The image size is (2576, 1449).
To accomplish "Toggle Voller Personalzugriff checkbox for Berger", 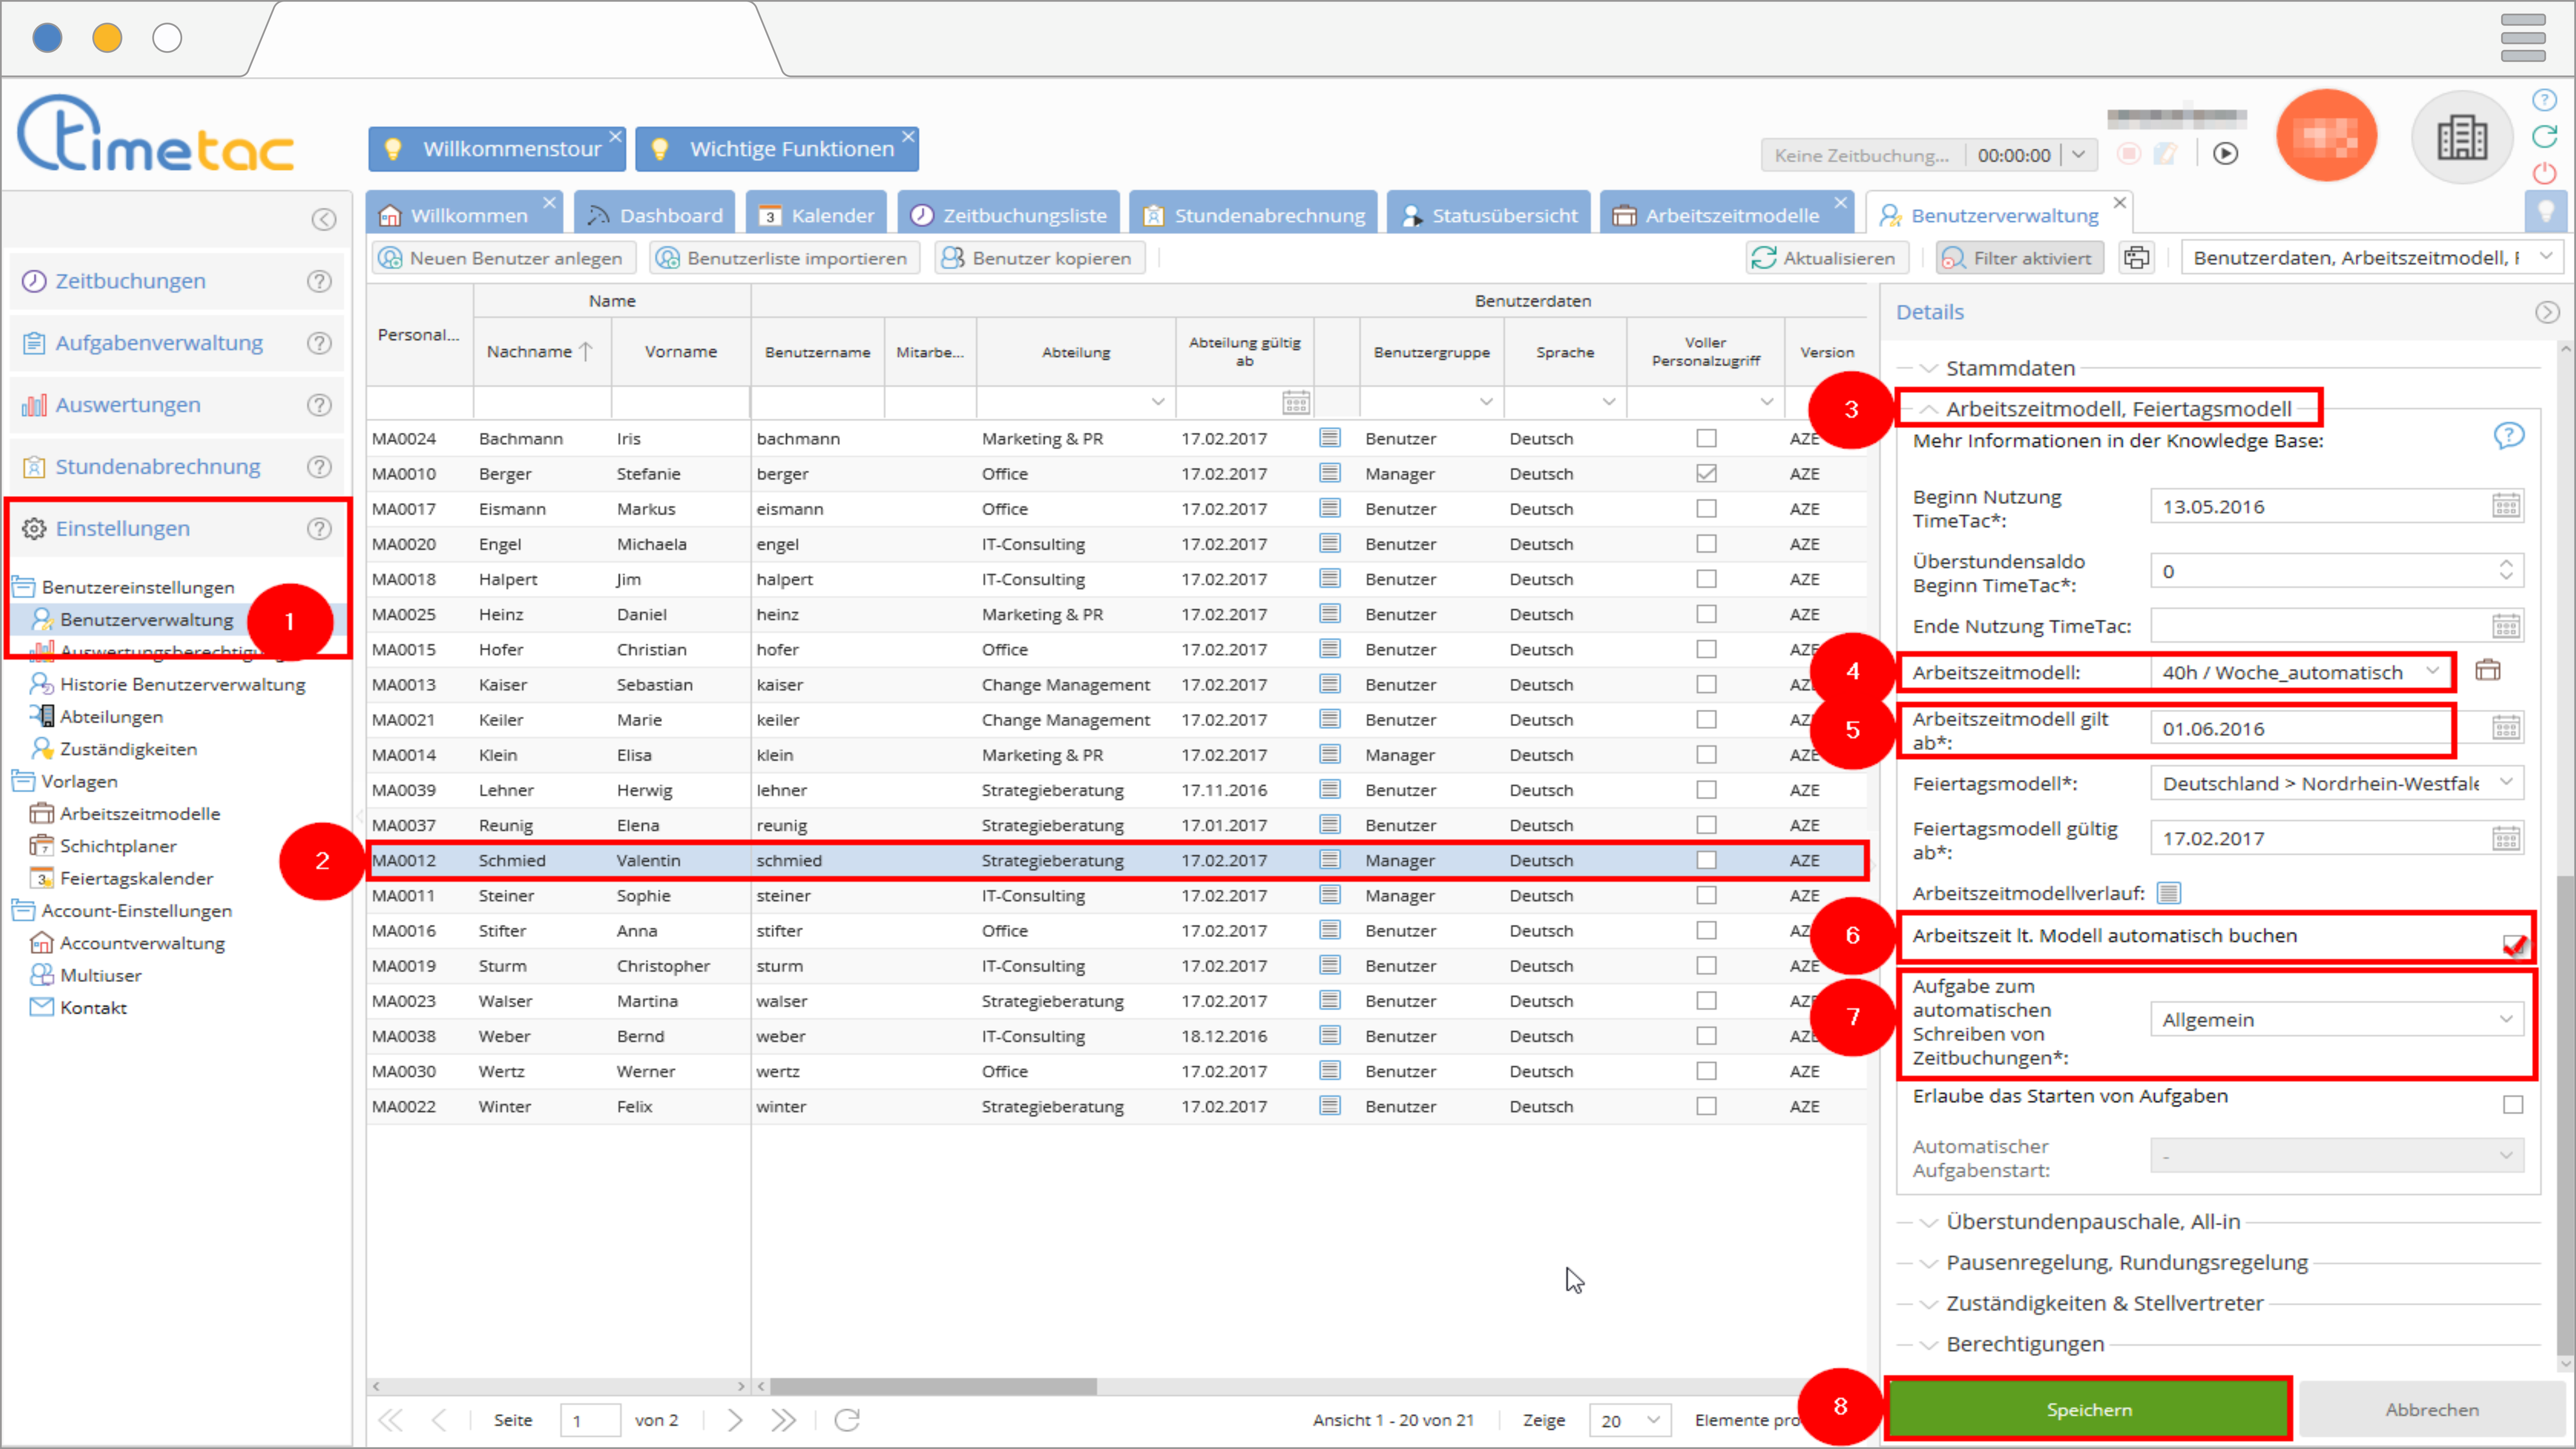I will 1706,473.
